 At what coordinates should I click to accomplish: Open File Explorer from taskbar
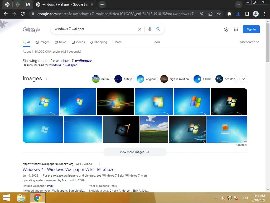21,198
